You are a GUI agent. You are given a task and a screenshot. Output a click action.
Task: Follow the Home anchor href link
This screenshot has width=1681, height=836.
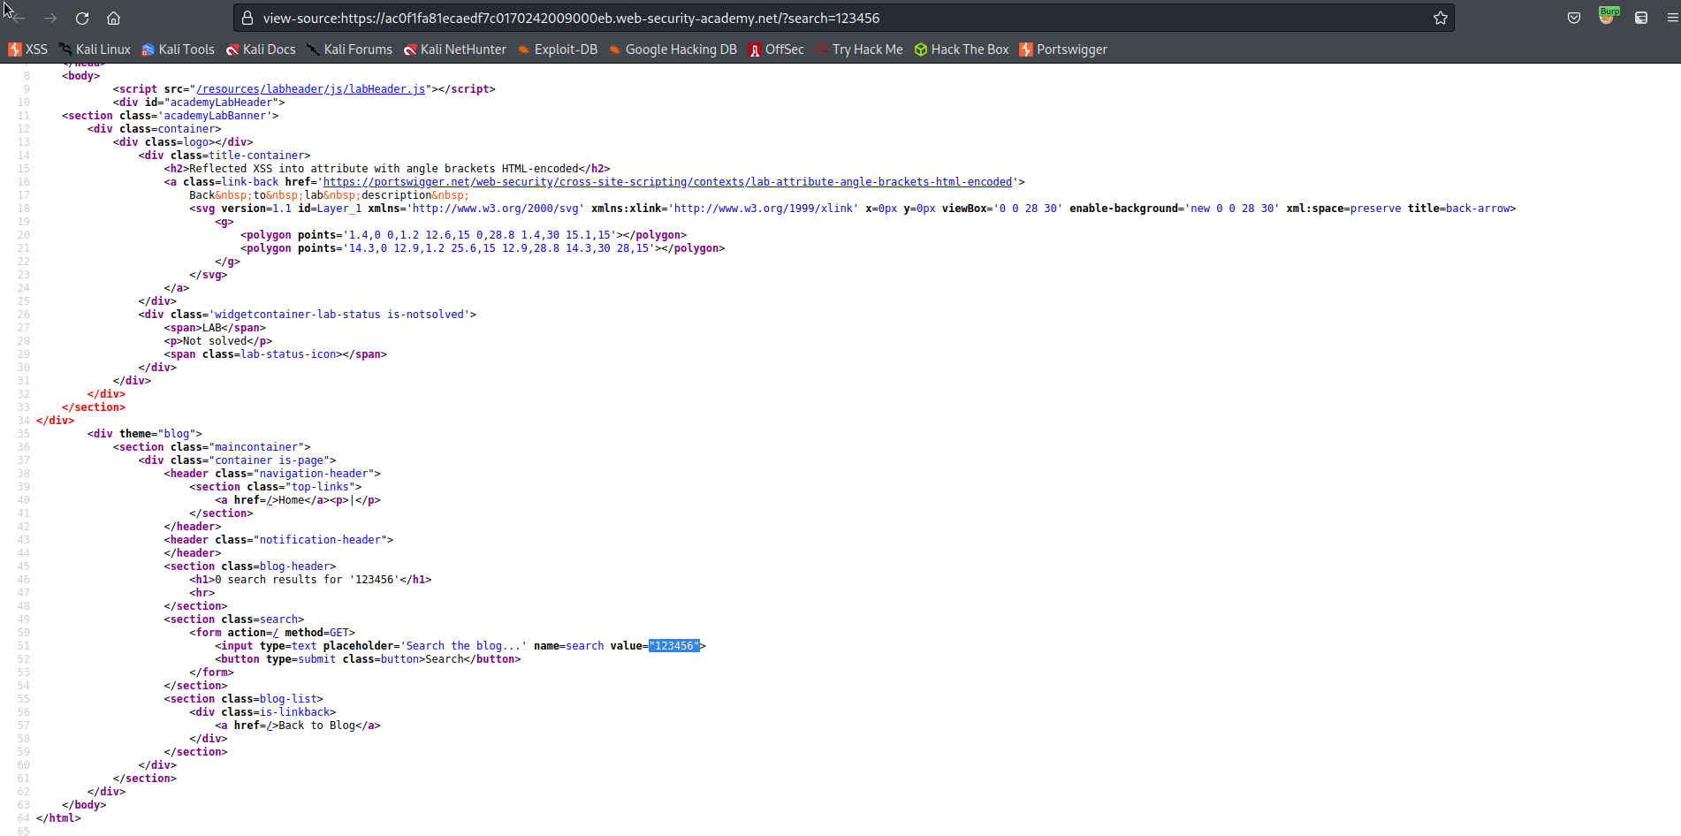tap(270, 500)
